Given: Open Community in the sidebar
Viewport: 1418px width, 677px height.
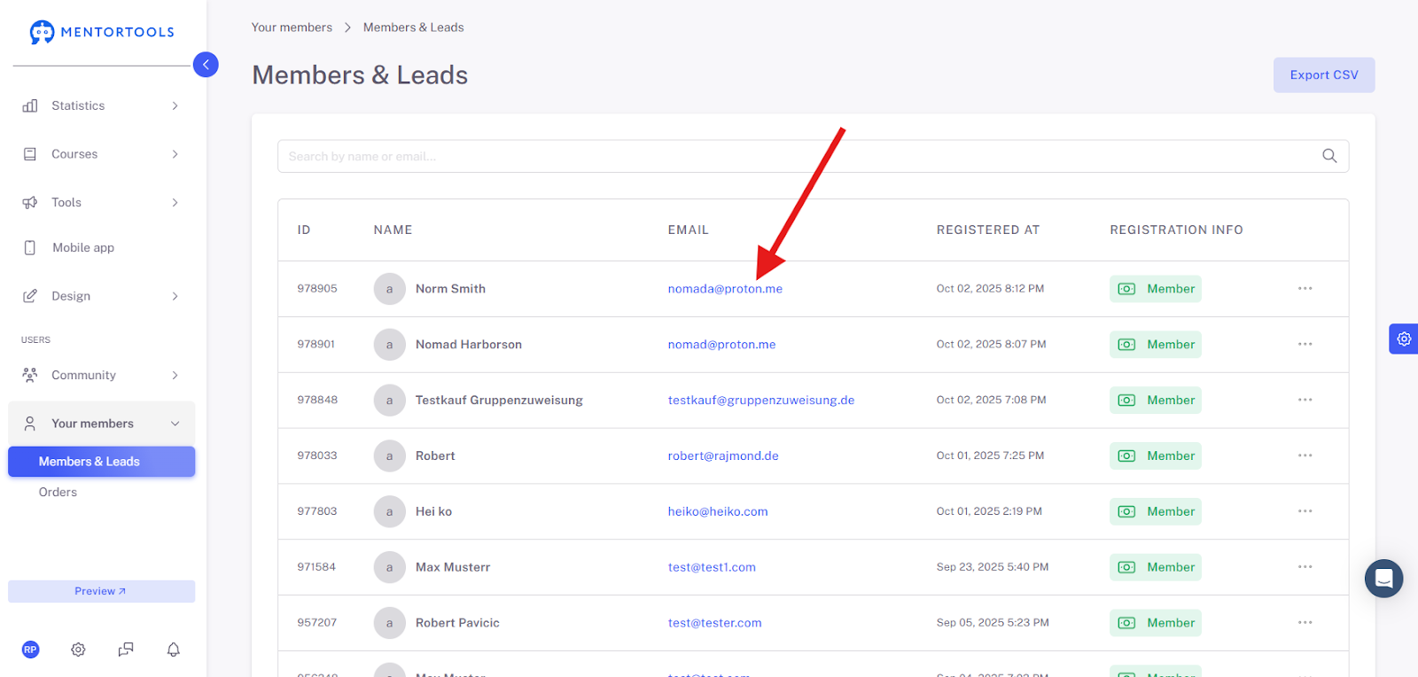Looking at the screenshot, I should tap(83, 375).
